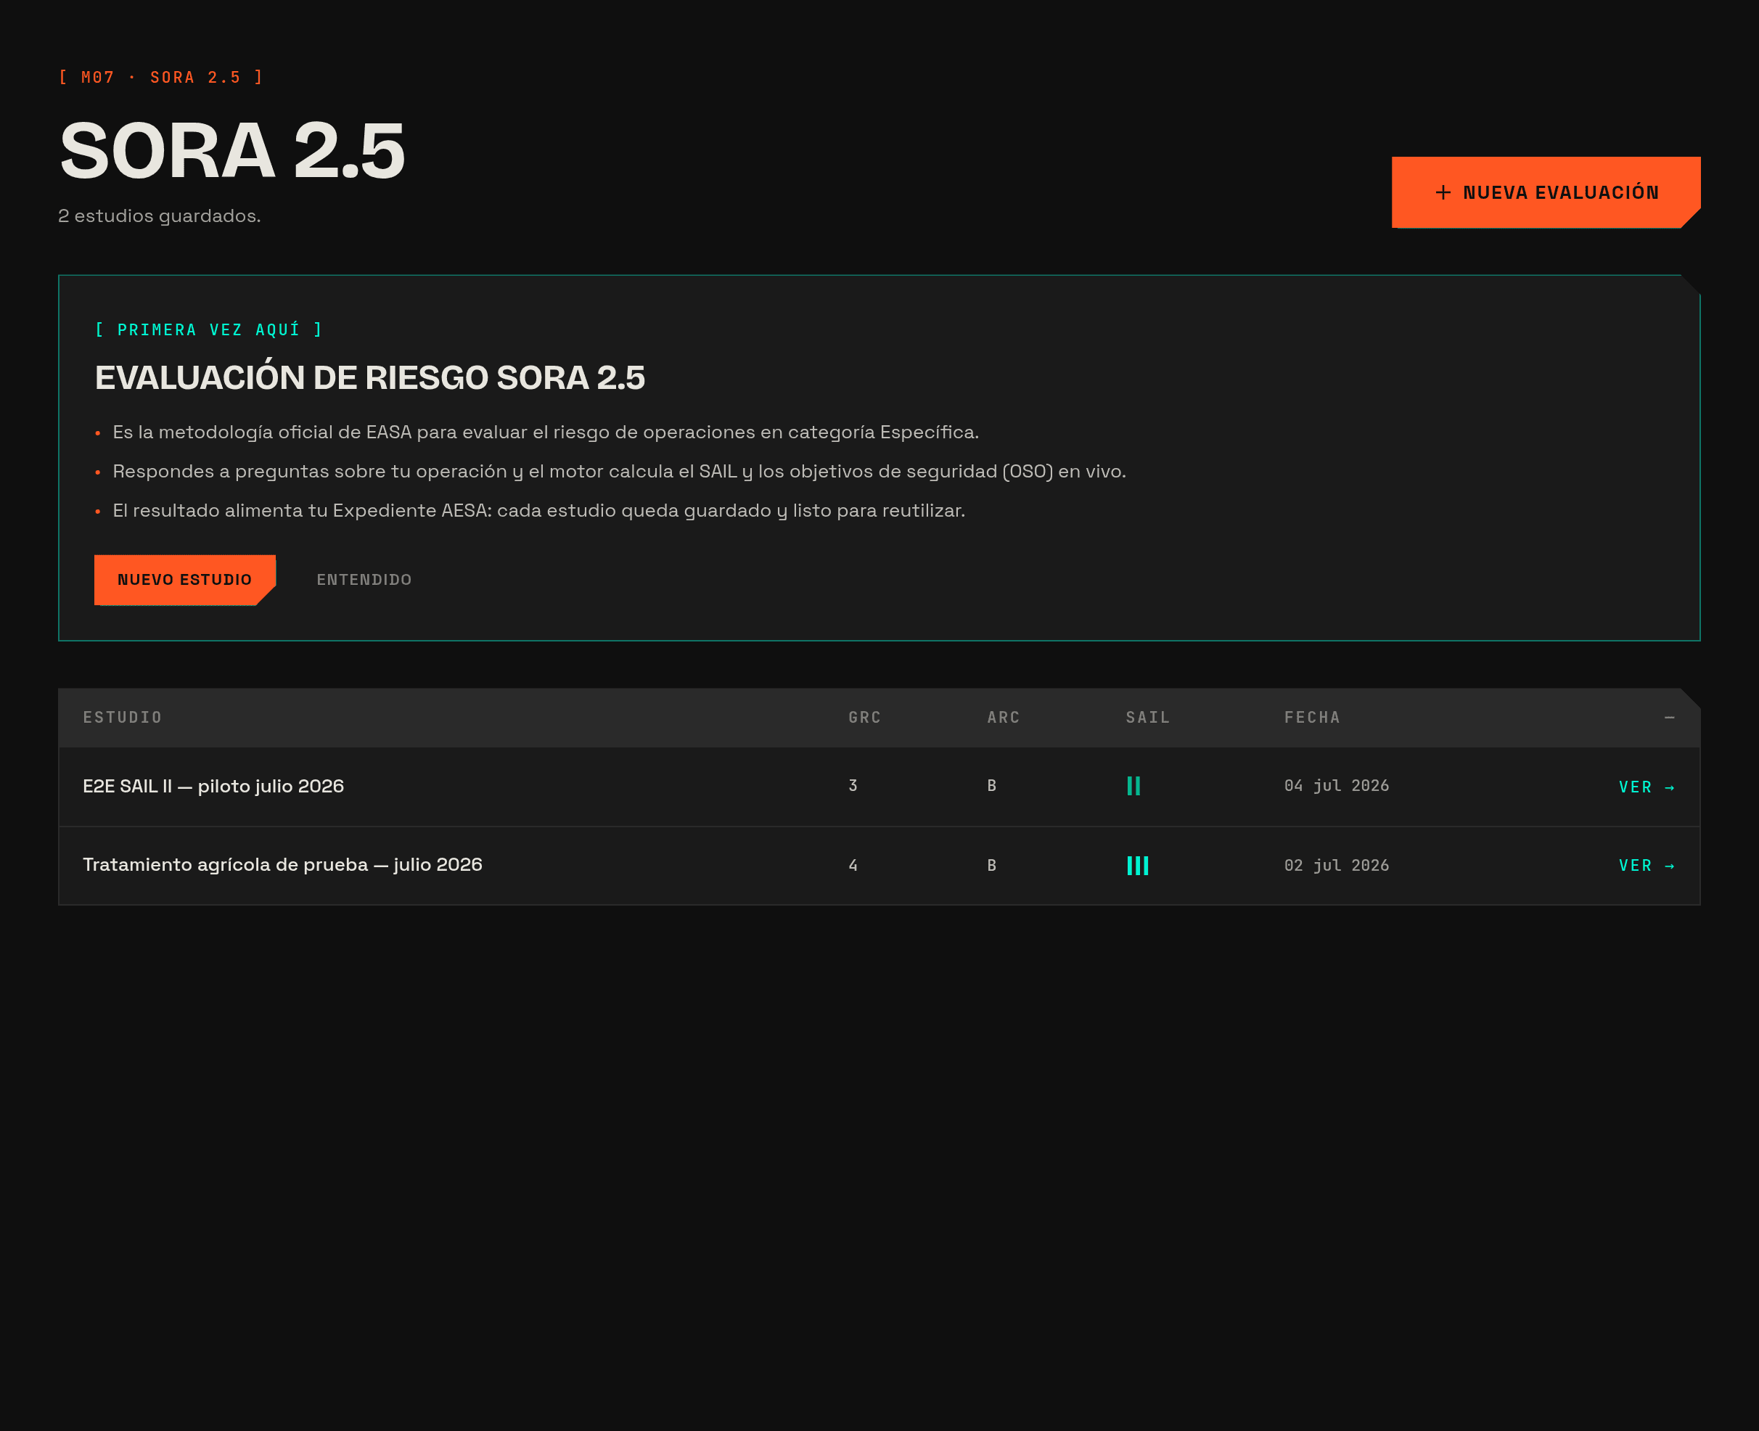Start a Nuevo Estudio from the intro card
Viewport: 1759px width, 1431px height.
(x=184, y=580)
